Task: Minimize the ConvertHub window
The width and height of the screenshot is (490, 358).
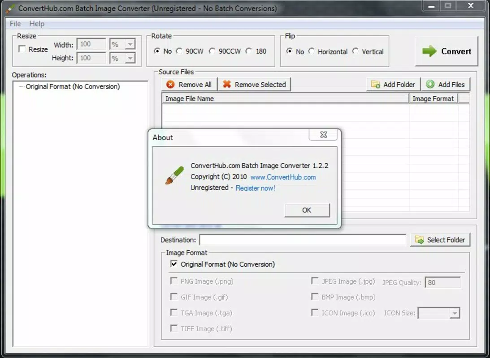Action: [432, 6]
